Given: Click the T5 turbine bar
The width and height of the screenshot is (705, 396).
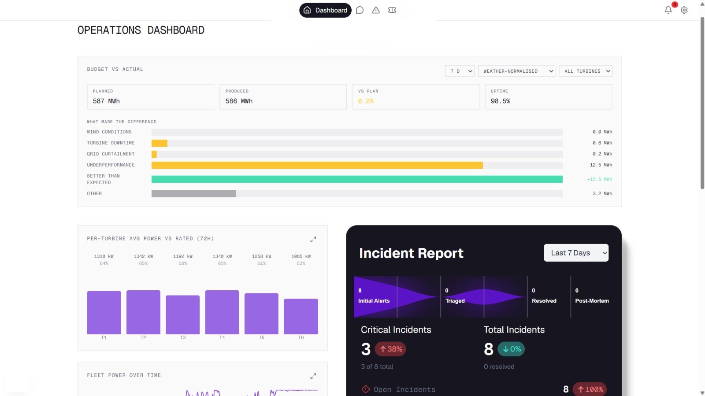Looking at the screenshot, I should click(x=261, y=314).
